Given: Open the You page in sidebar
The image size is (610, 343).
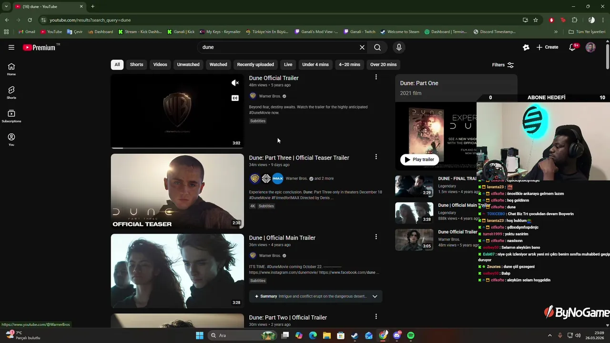Looking at the screenshot, I should (x=11, y=140).
